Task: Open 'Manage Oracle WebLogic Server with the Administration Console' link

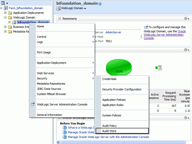Action: [x=108, y=137]
